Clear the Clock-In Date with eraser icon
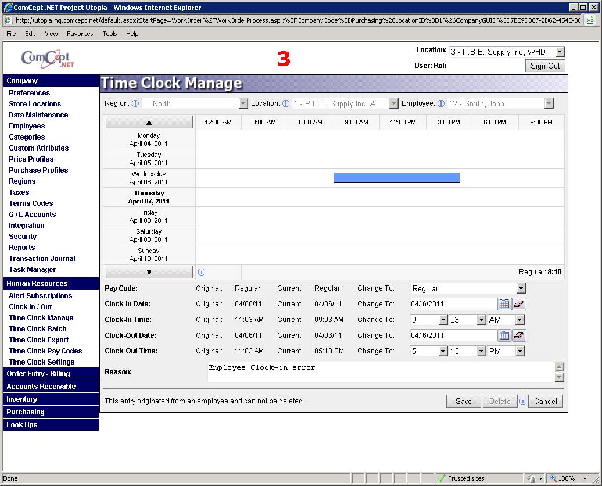Image resolution: width=602 pixels, height=486 pixels. coord(519,304)
